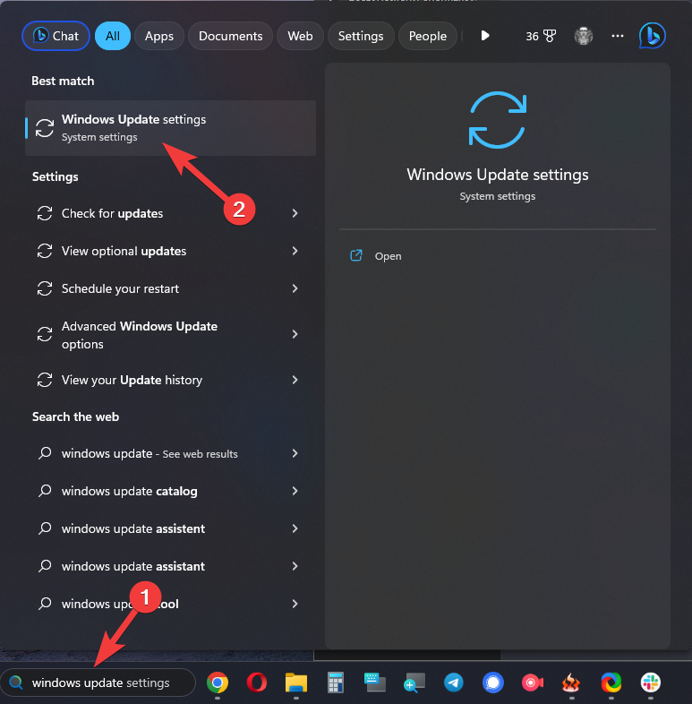
Task: Select the Documents filter tab
Action: [x=230, y=36]
